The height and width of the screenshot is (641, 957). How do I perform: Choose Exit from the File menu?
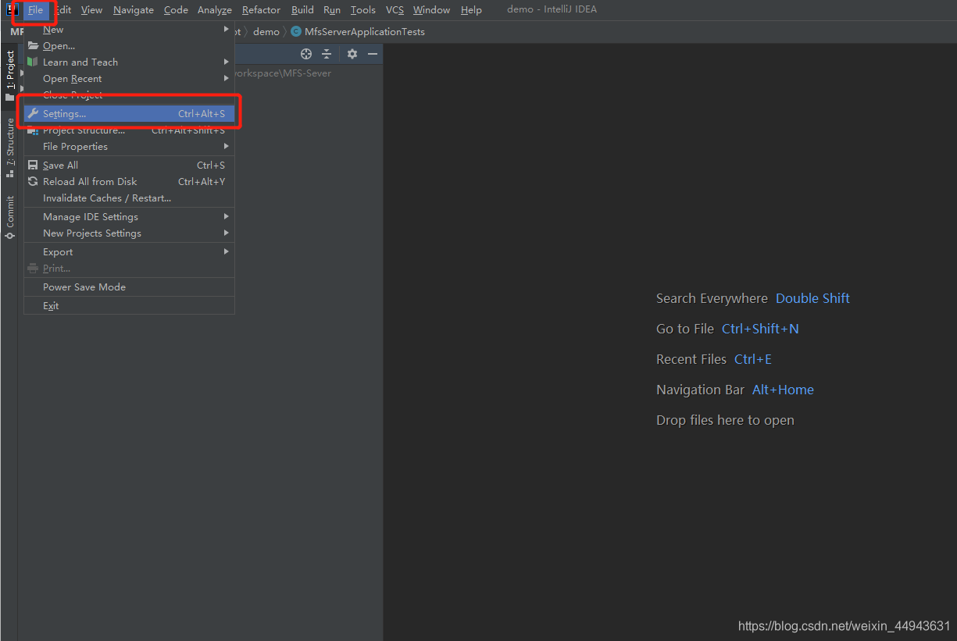pos(129,306)
